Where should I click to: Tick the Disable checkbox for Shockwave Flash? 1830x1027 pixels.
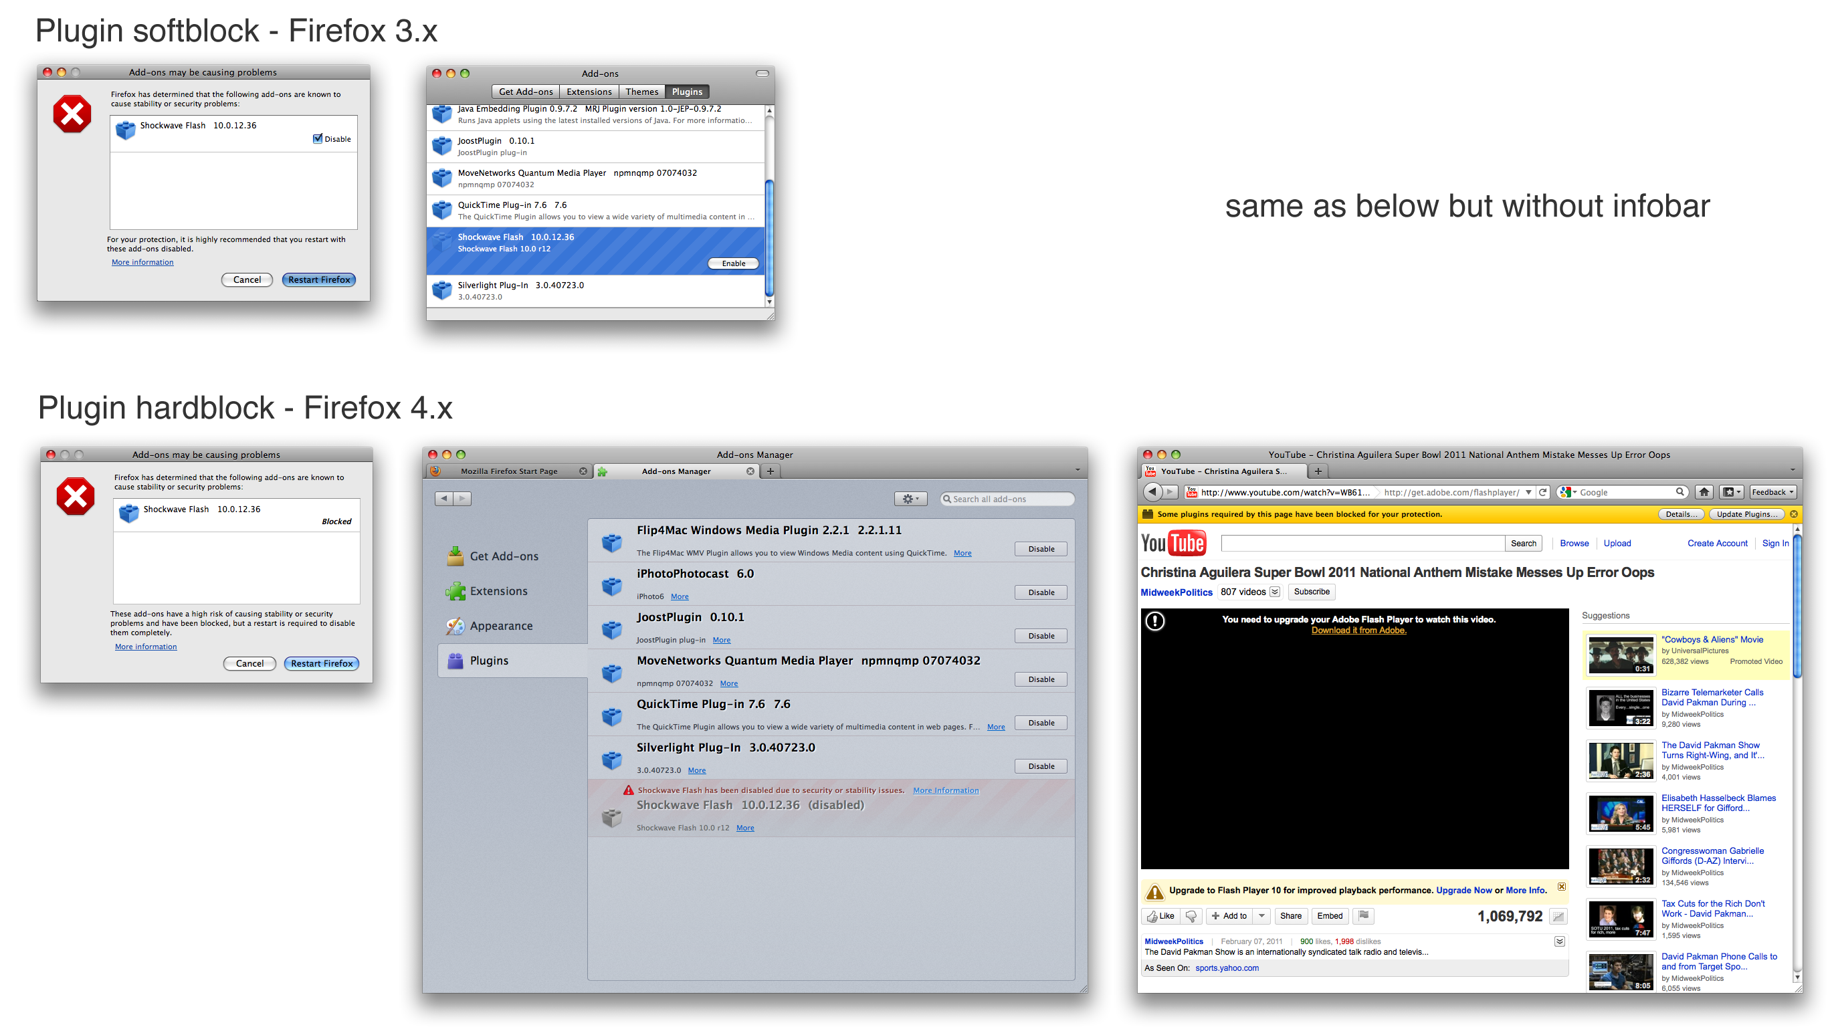tap(318, 138)
